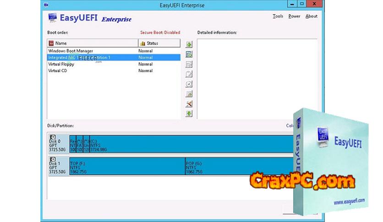Open the Tools menu
The image size is (383, 222).
point(278,16)
